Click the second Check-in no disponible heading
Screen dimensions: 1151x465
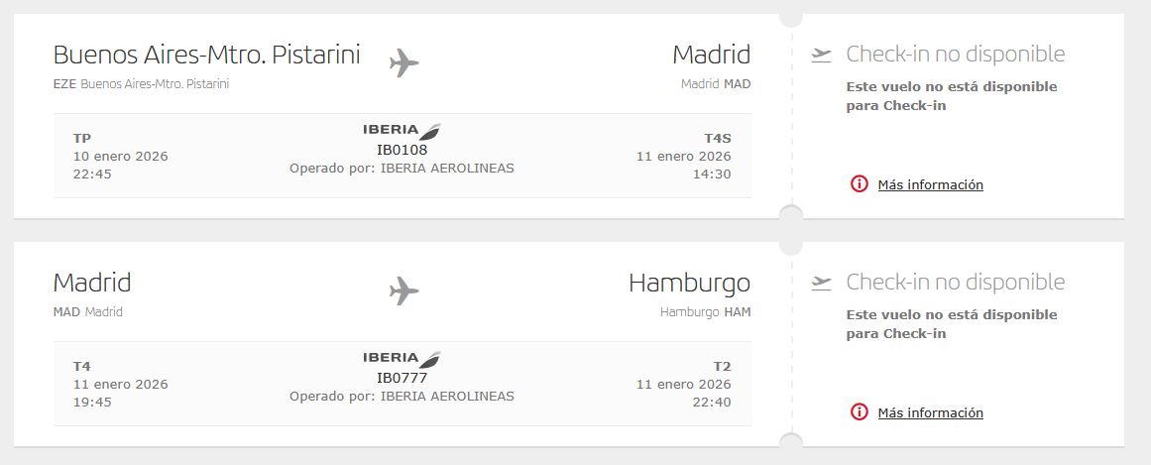(955, 283)
